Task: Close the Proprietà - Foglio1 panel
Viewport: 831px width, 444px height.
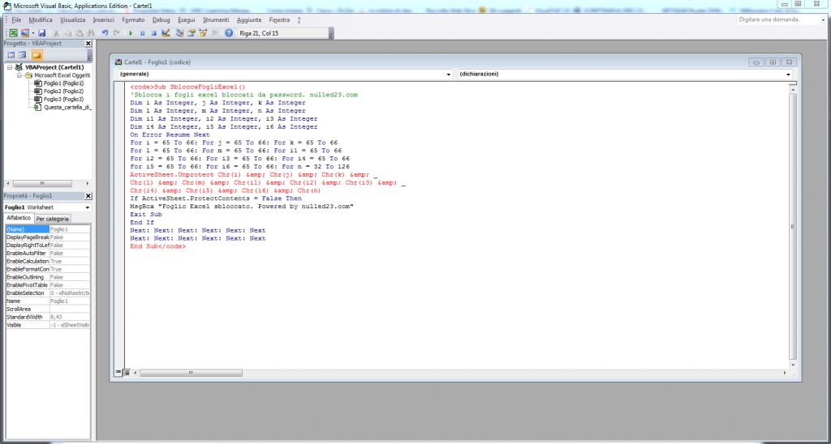Action: 88,196
